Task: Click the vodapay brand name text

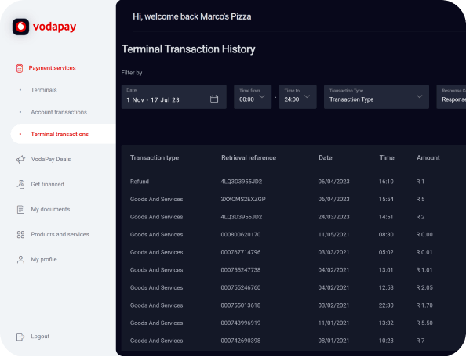Action: 54,27
